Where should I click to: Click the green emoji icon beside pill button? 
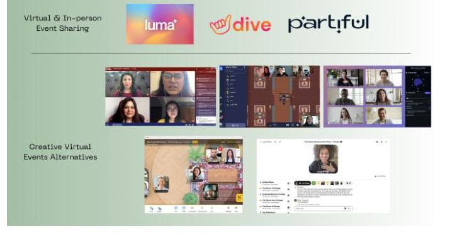coord(313,183)
